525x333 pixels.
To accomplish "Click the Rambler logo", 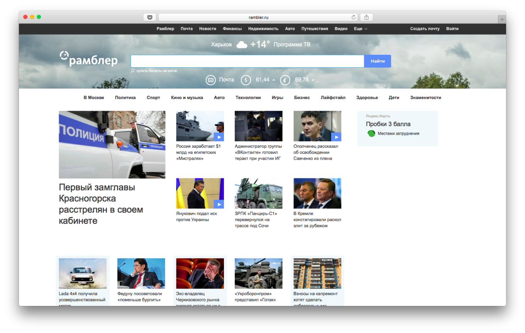I will click(x=88, y=58).
